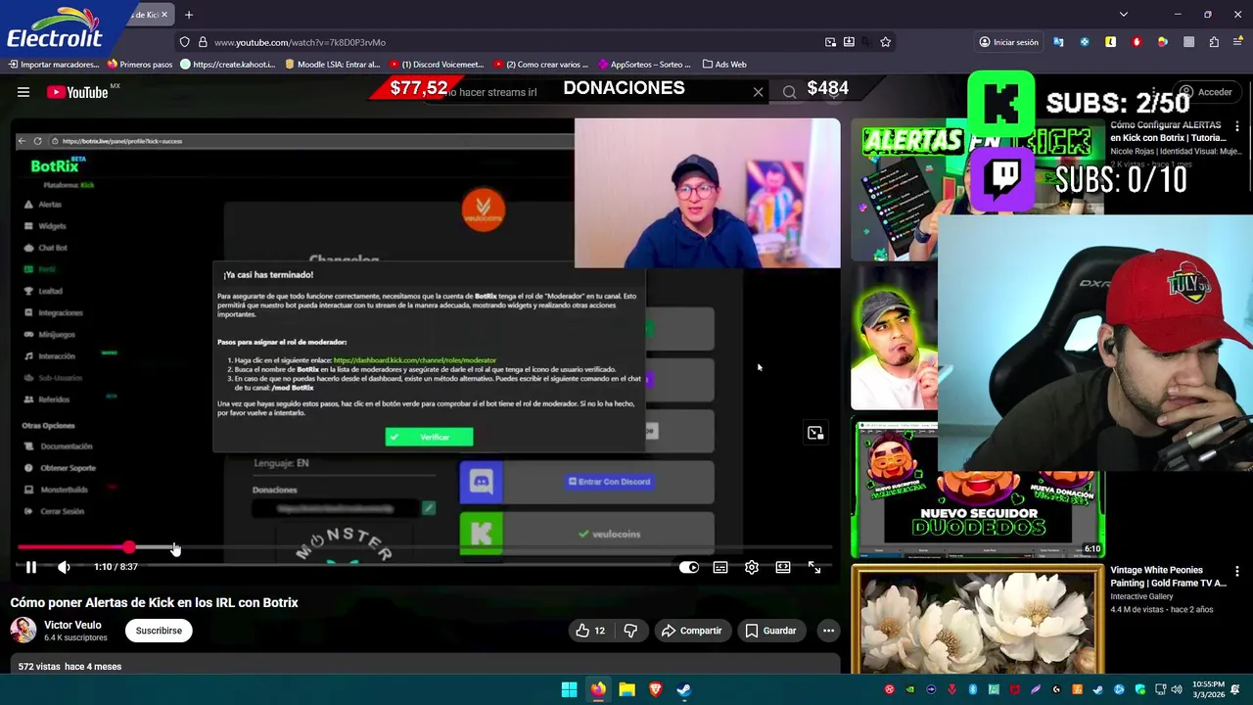1253x705 pixels.
Task: Switch to theater mode in the player
Action: pos(783,567)
